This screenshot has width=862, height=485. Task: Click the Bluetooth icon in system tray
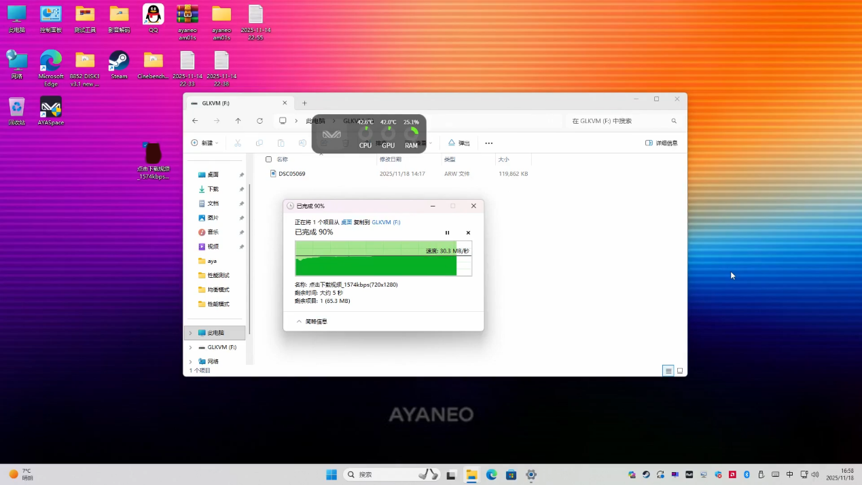coord(747,475)
